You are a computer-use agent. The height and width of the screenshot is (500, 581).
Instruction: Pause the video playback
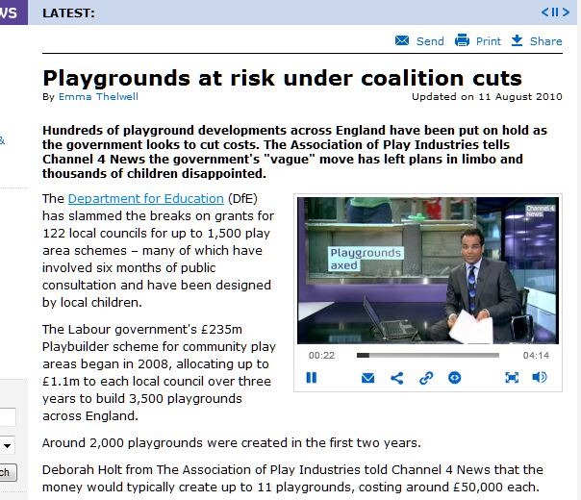pos(312,378)
